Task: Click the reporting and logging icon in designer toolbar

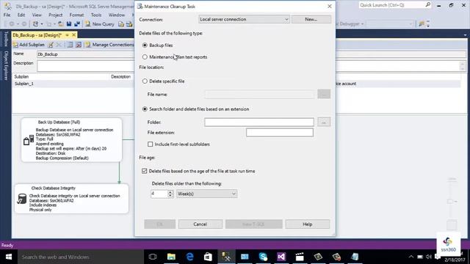Action: (79, 45)
